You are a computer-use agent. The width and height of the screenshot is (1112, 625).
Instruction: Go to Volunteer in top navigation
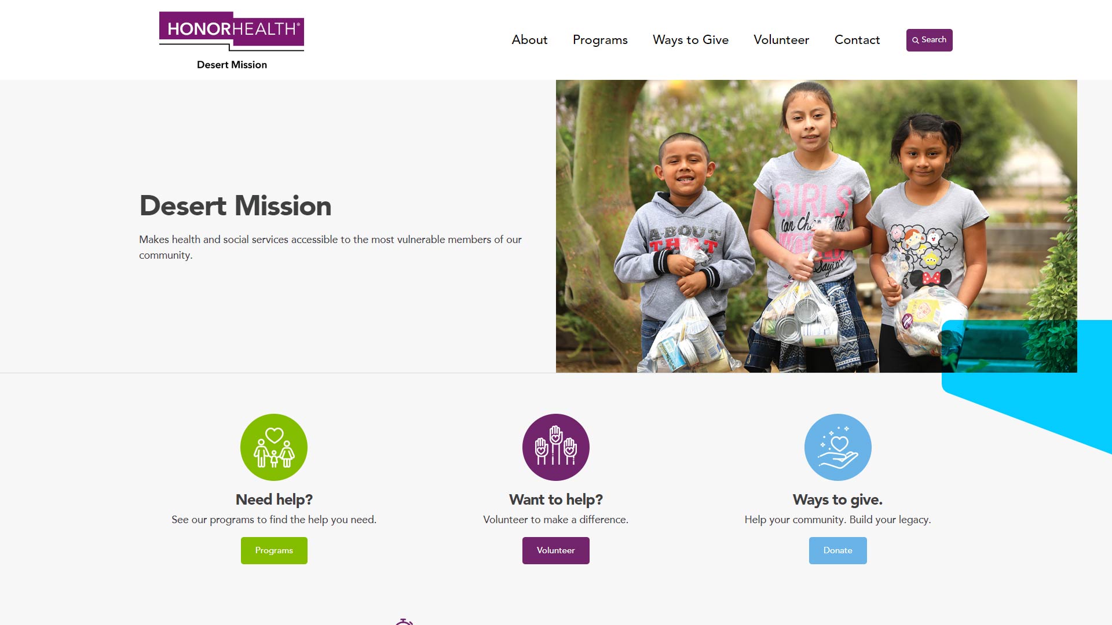[781, 40]
